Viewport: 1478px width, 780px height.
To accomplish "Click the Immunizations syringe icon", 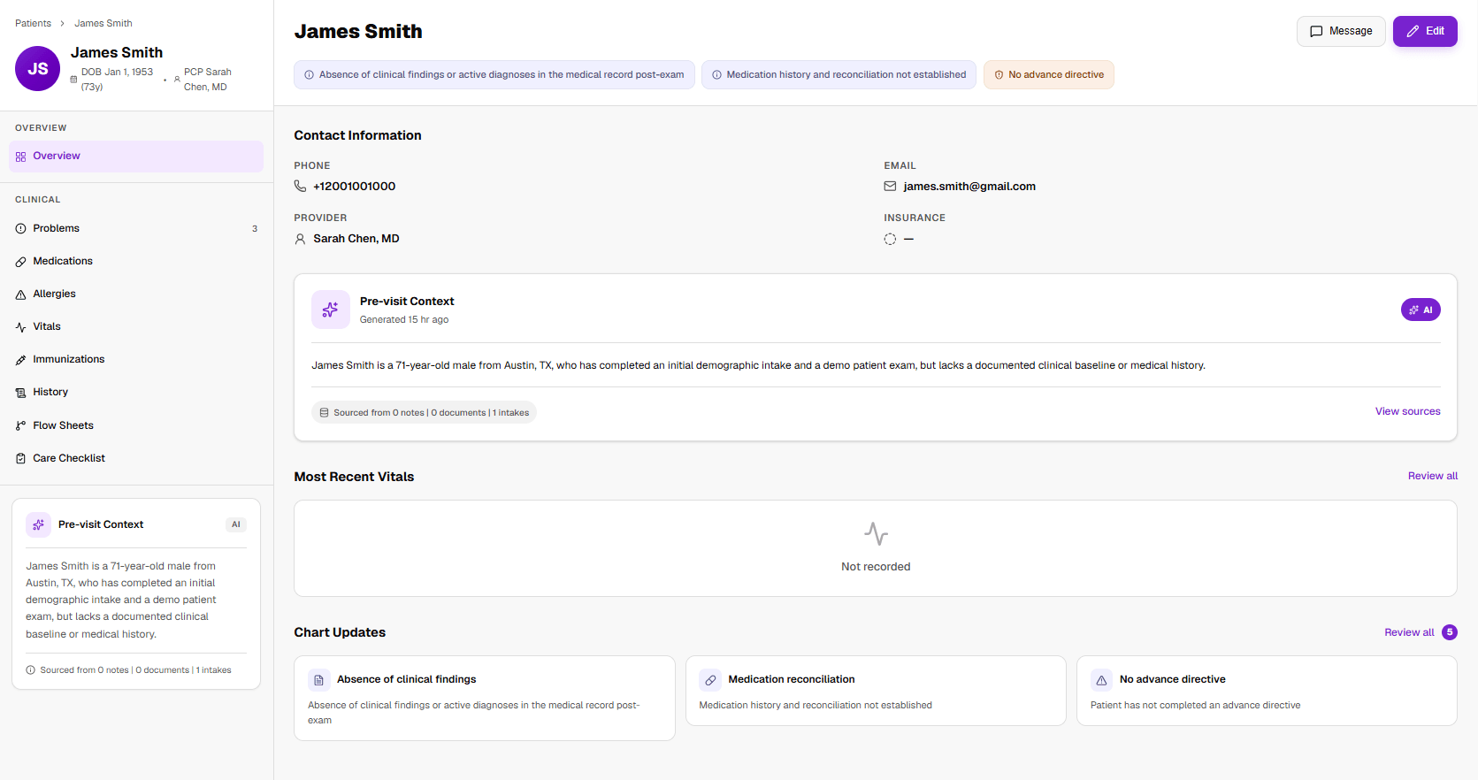I will click(x=20, y=360).
